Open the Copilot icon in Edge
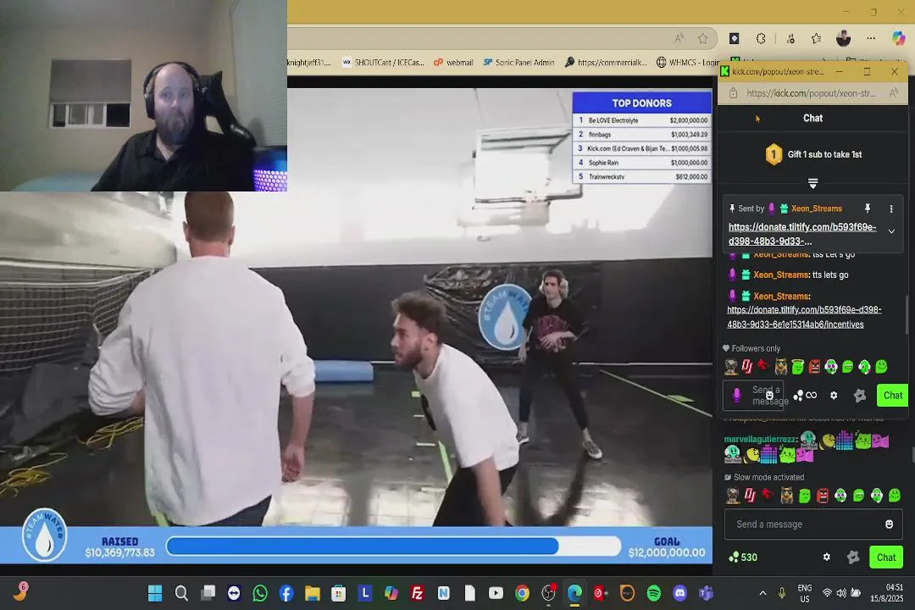Screen dimensions: 915x610 899,38
